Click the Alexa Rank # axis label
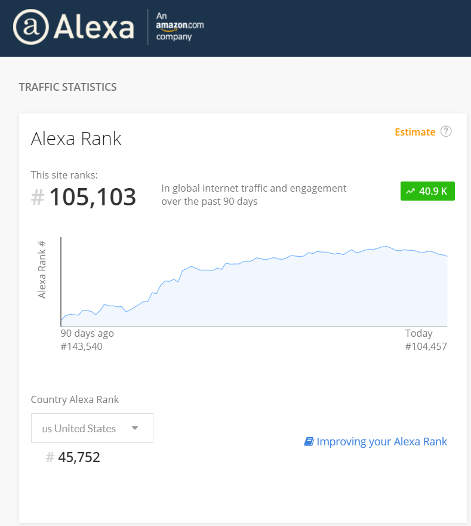The height and width of the screenshot is (526, 471). click(x=42, y=269)
